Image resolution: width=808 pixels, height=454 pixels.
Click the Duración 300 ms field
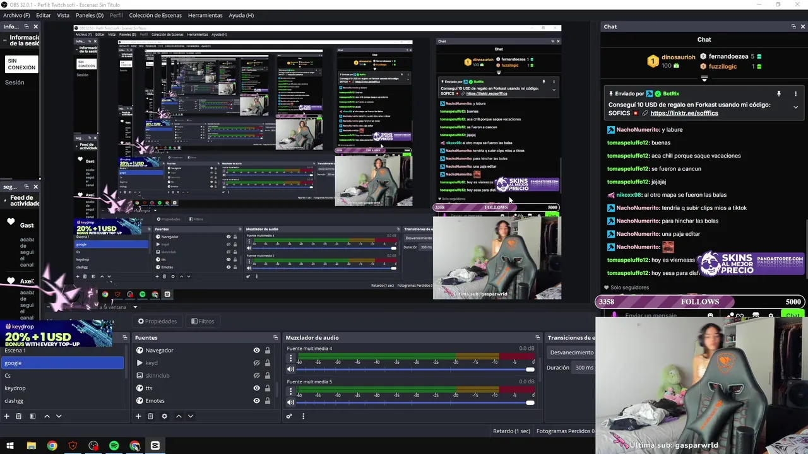pos(584,368)
